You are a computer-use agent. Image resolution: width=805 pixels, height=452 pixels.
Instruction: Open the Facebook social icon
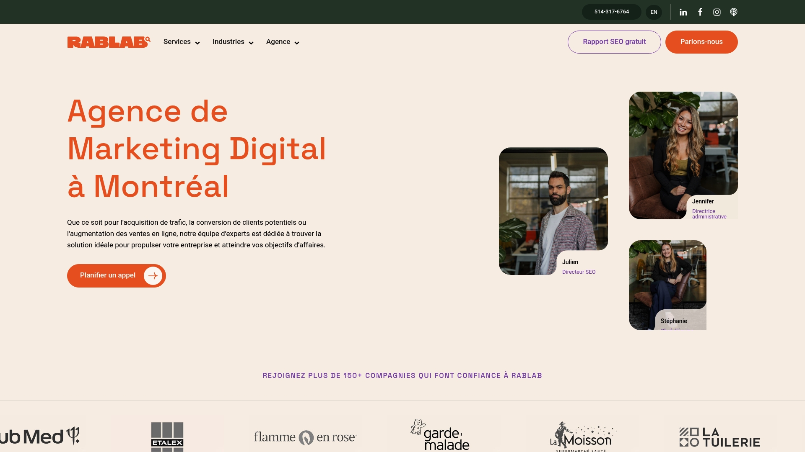point(700,12)
